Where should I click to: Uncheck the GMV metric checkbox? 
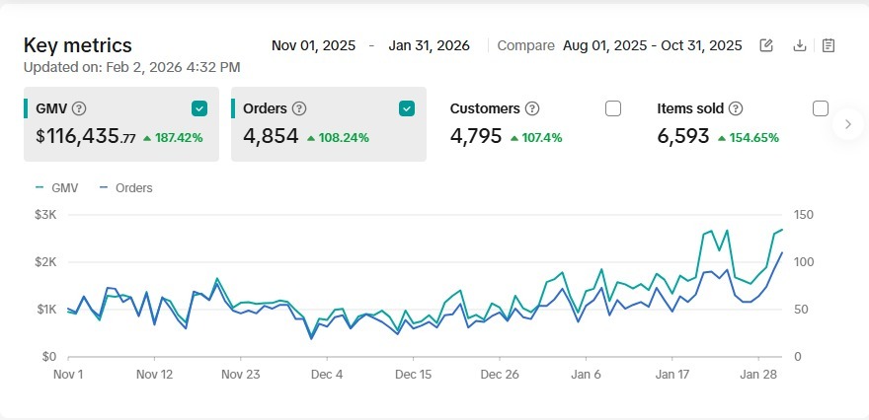199,108
